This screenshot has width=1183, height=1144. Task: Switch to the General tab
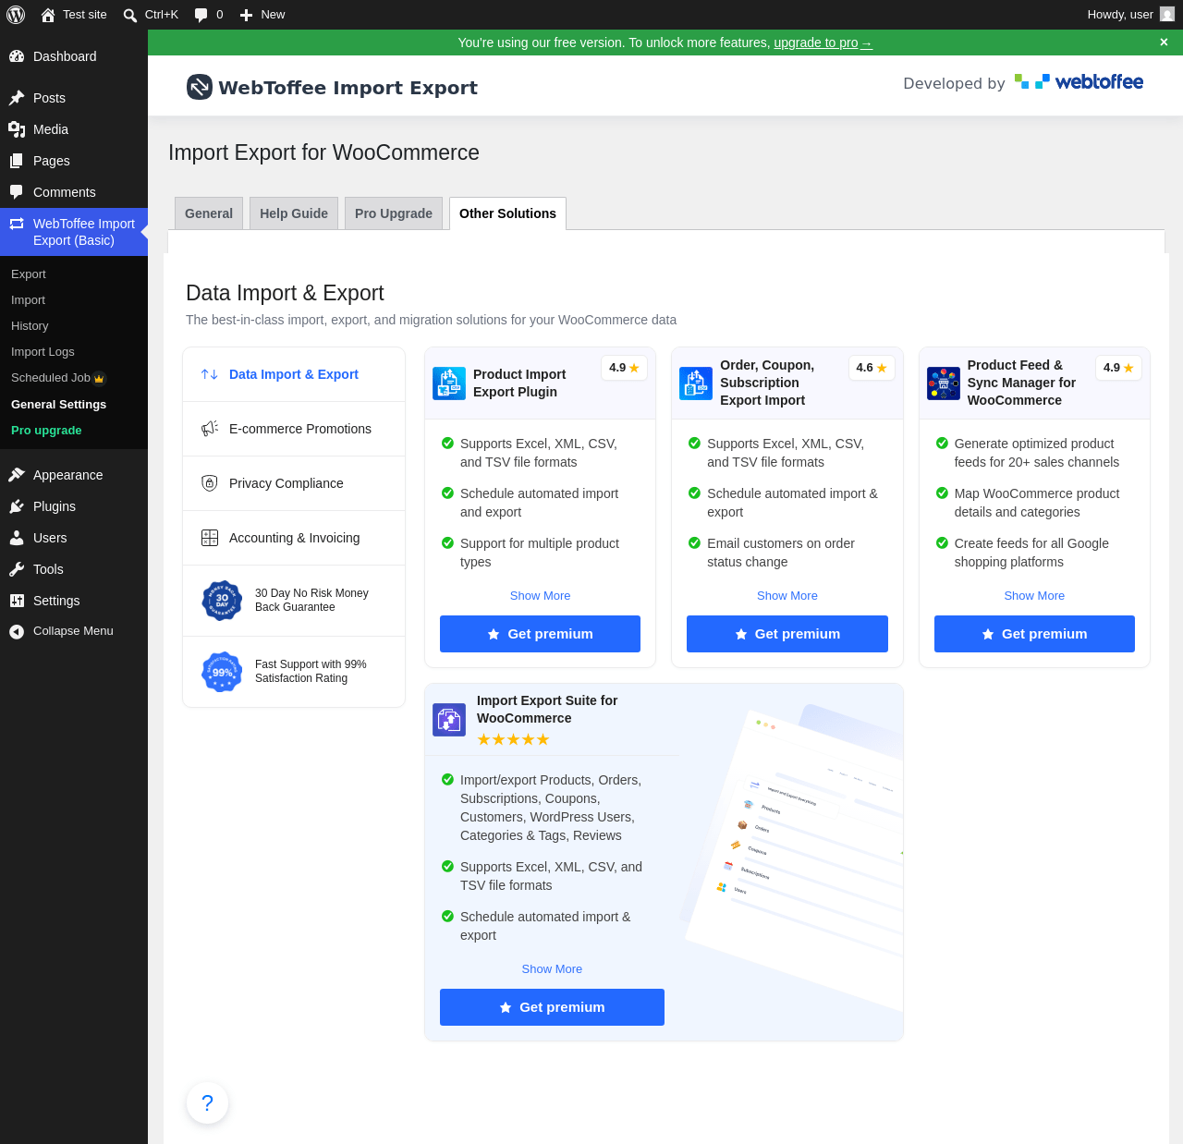(209, 213)
